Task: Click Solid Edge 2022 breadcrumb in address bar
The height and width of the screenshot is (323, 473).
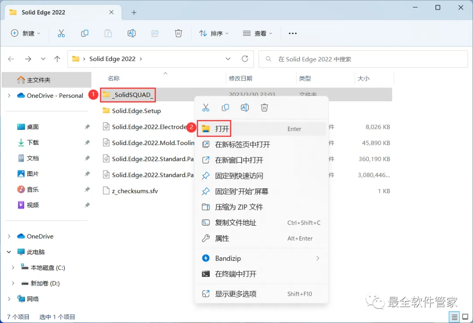Action: point(112,59)
